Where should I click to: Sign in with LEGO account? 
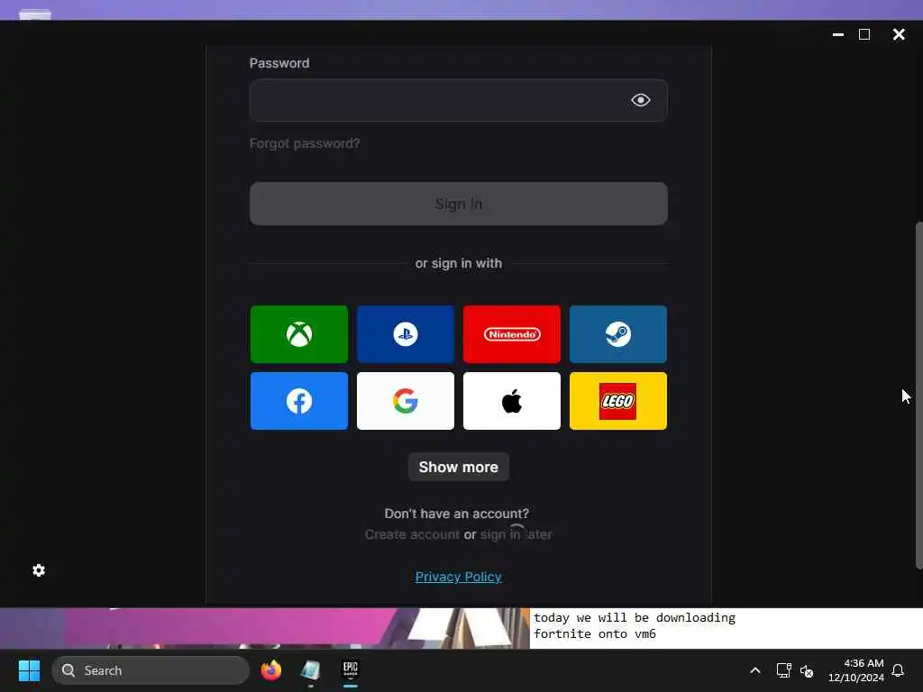click(x=618, y=401)
